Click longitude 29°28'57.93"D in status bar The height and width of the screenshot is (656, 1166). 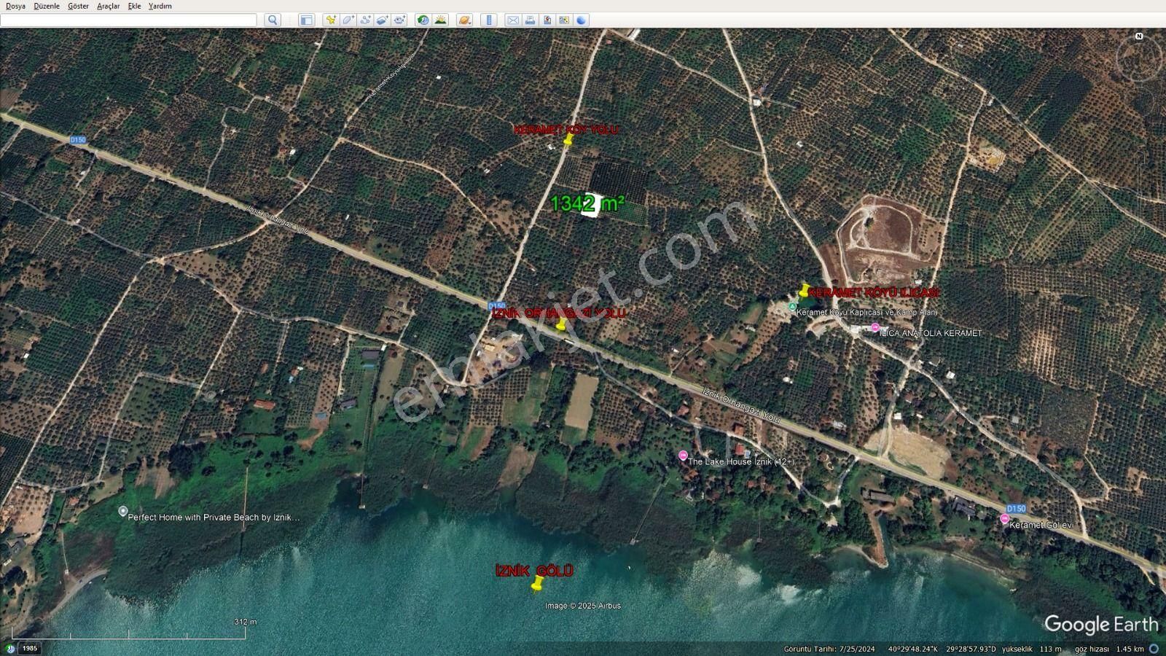(971, 649)
